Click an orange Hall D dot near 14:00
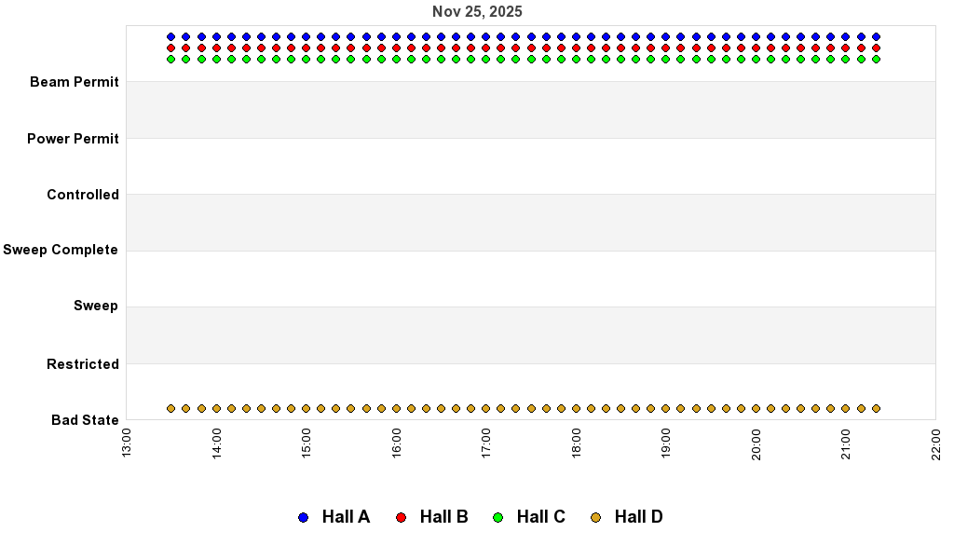 216,407
